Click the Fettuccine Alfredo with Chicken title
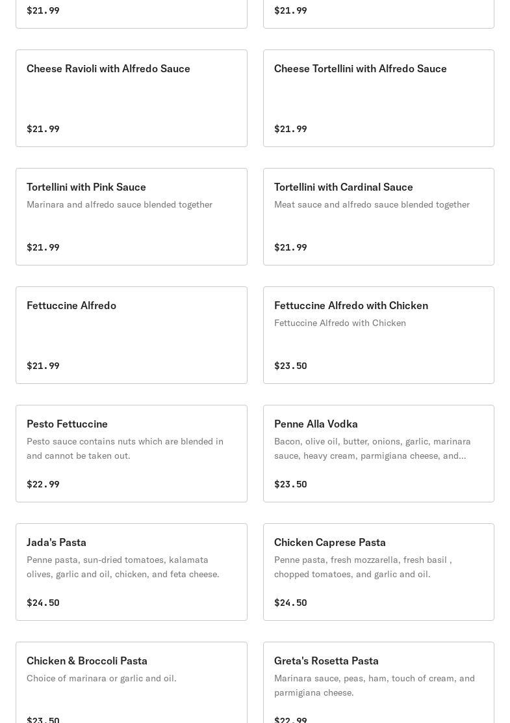The width and height of the screenshot is (510, 723). 351,305
